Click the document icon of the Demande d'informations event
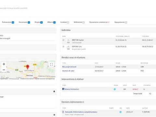This screenshot has width=156, height=117. tap(63, 112)
